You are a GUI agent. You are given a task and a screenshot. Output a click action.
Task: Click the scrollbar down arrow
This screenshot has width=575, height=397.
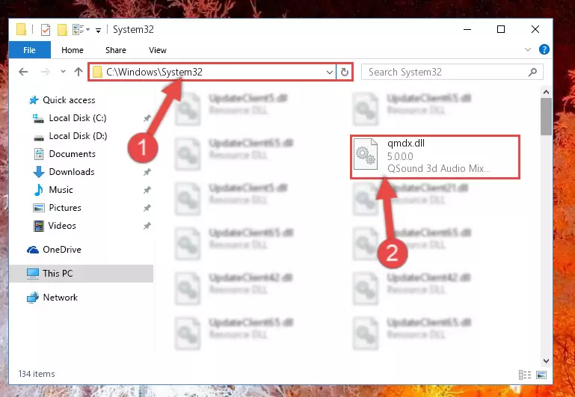[x=546, y=361]
